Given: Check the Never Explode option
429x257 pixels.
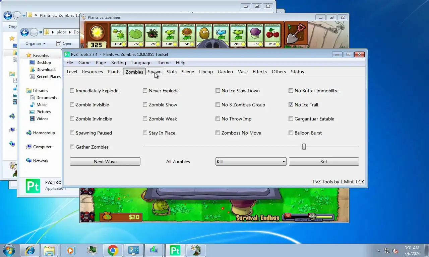Looking at the screenshot, I should (x=145, y=91).
